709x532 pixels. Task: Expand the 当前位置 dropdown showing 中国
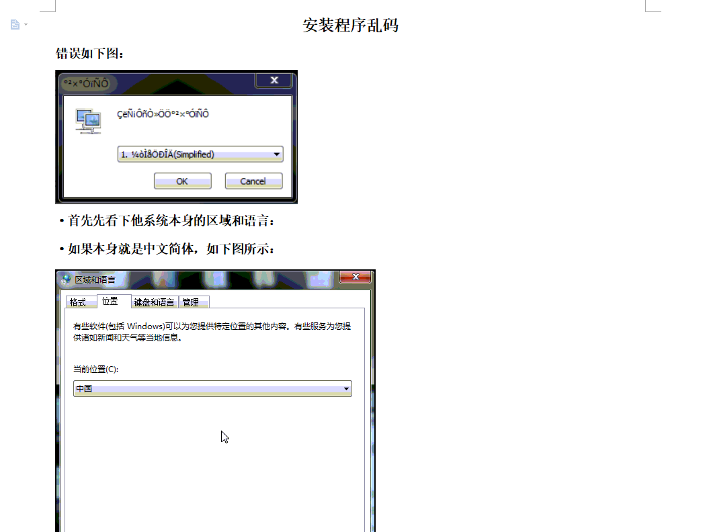(212, 389)
